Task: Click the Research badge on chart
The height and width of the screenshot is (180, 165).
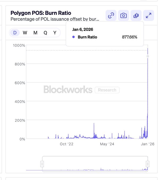Action: click(x=107, y=90)
